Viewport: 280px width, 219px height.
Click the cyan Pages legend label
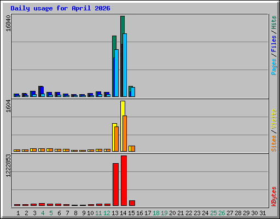click(274, 67)
